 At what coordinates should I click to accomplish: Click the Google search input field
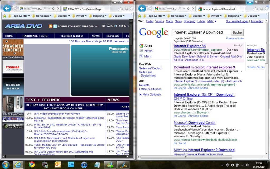click(x=201, y=32)
